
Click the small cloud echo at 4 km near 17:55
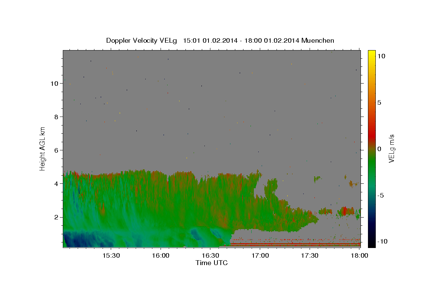(353, 183)
